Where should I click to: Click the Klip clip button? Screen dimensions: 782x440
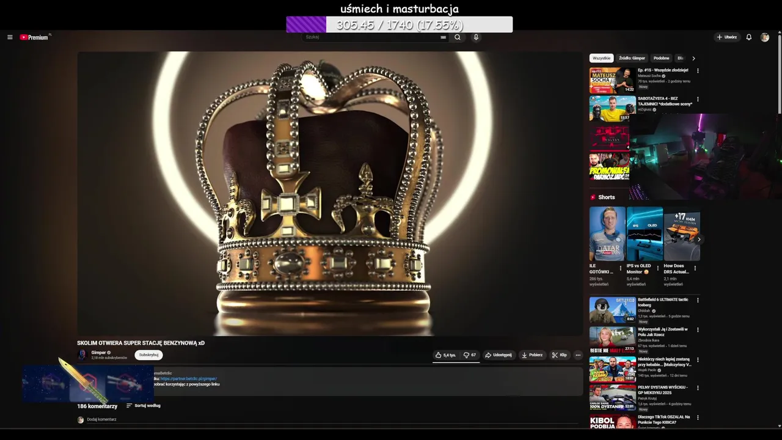[559, 355]
